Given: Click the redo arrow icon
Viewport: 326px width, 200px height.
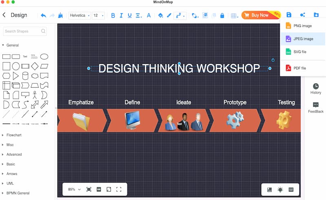Looking at the screenshot, I should (52, 15).
